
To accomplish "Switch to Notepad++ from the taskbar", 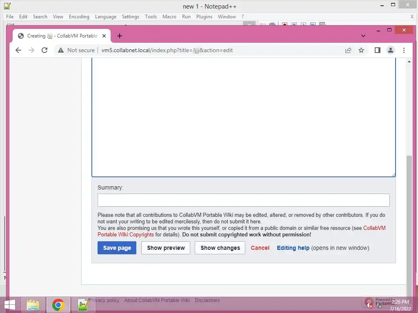I will click(83, 305).
